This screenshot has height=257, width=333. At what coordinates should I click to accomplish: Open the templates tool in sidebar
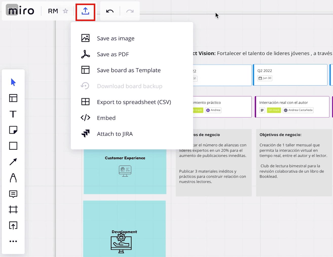coord(13,98)
